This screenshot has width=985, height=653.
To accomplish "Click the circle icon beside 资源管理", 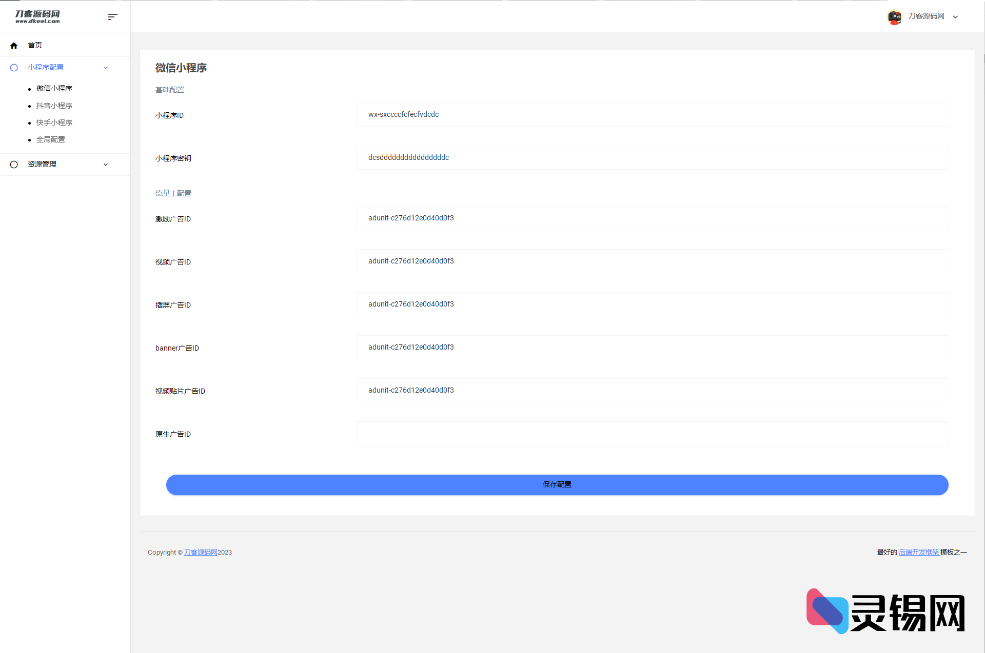I will pyautogui.click(x=14, y=165).
